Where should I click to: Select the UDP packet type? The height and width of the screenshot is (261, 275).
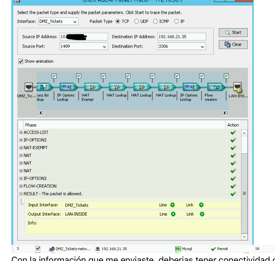136,21
